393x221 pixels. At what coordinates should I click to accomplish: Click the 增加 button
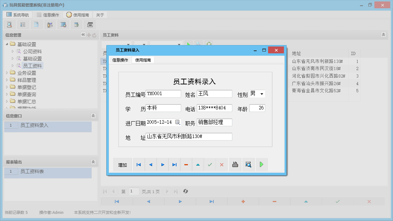coord(122,164)
